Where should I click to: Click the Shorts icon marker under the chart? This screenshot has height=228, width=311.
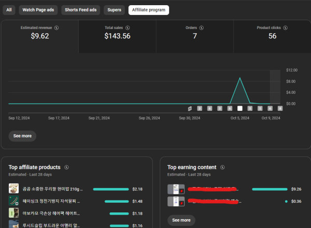190,108
